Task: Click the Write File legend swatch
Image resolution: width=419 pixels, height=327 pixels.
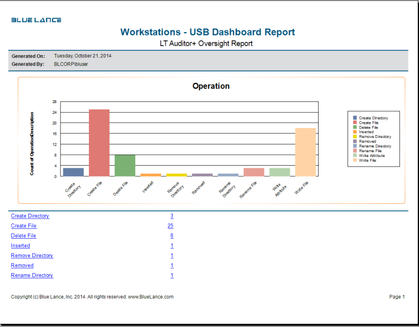Action: click(355, 160)
